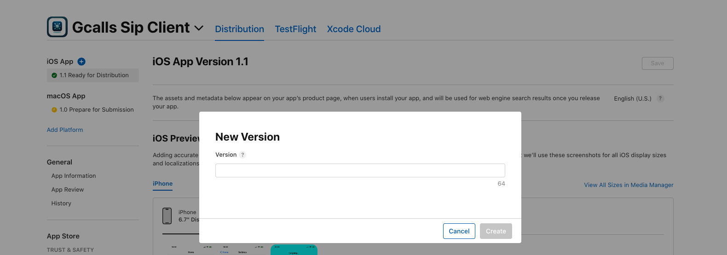Click the Save button
Image resolution: width=727 pixels, height=255 pixels.
point(657,63)
